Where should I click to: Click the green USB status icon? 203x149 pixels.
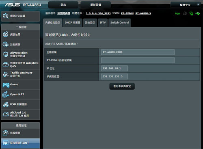click(x=198, y=13)
